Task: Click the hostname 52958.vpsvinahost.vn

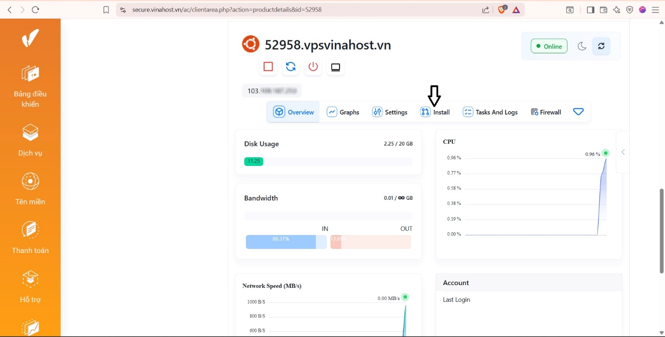Action: click(x=328, y=45)
